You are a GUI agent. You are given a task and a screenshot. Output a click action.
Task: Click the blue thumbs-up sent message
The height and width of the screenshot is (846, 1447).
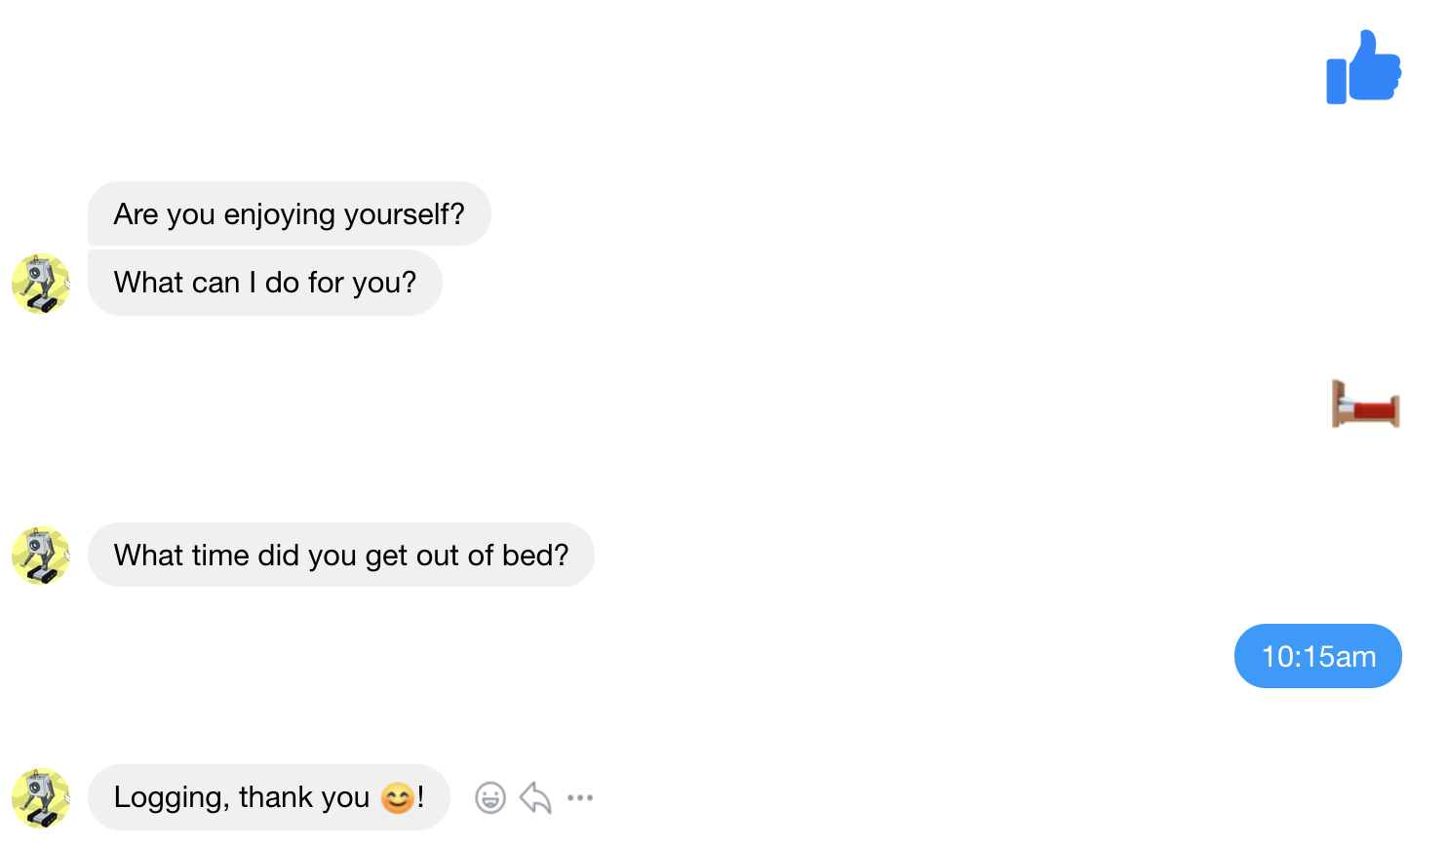1363,67
